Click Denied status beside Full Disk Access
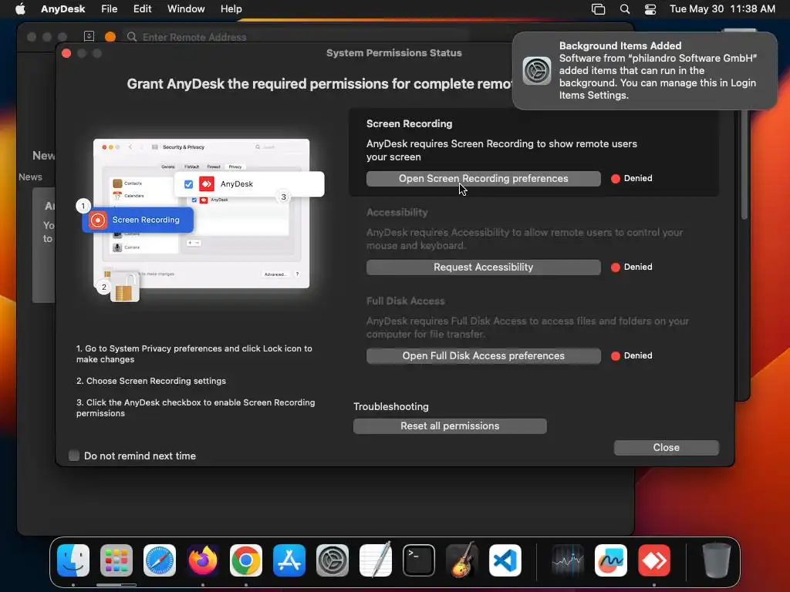 tap(632, 355)
